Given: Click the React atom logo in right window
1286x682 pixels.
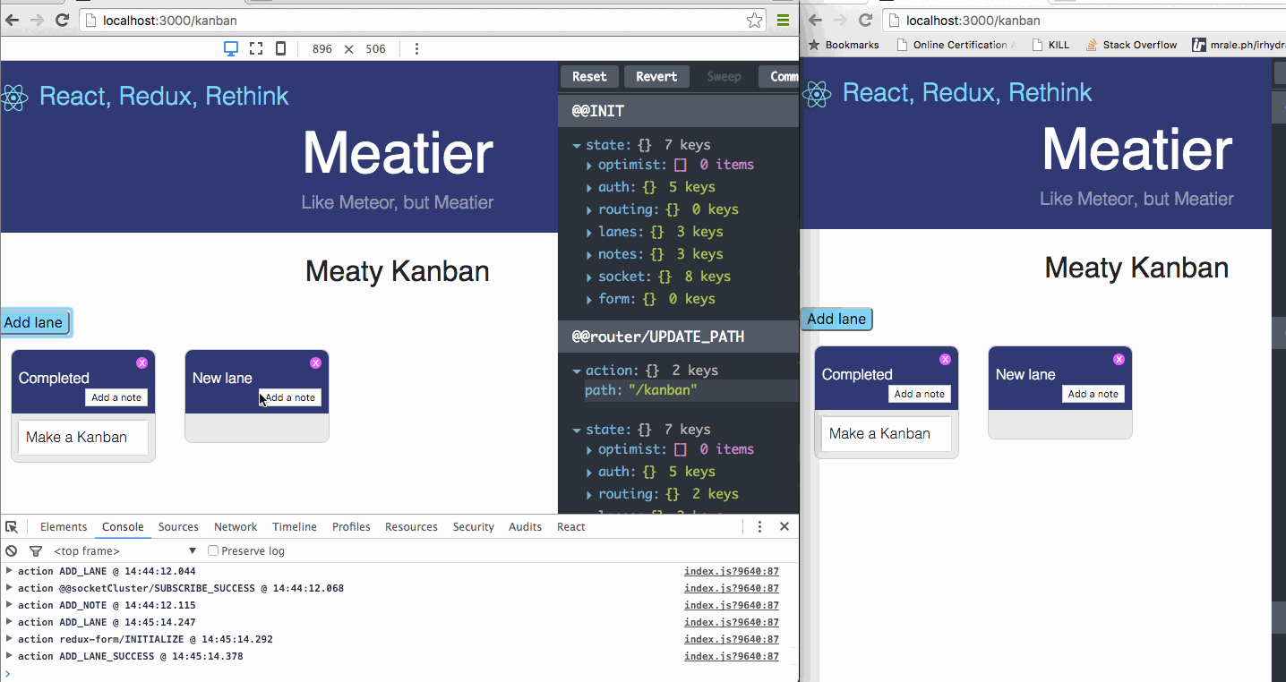Looking at the screenshot, I should coord(817,93).
